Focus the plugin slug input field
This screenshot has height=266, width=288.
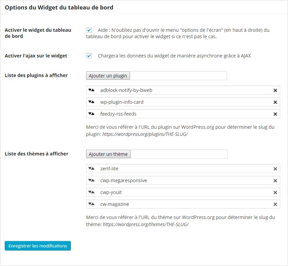click(179, 76)
